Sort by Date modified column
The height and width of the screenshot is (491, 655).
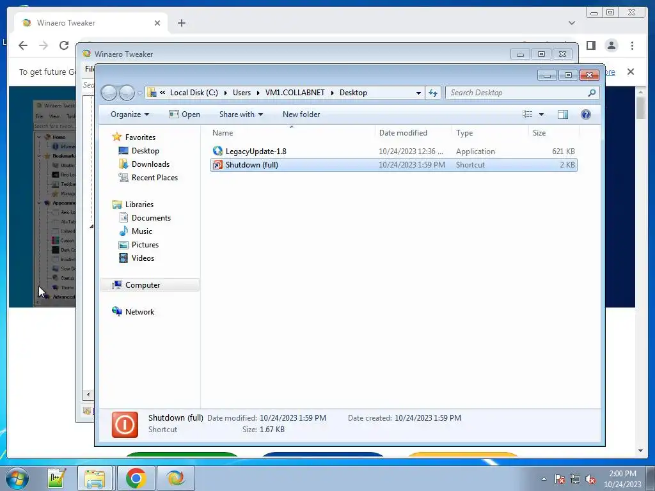(413, 133)
